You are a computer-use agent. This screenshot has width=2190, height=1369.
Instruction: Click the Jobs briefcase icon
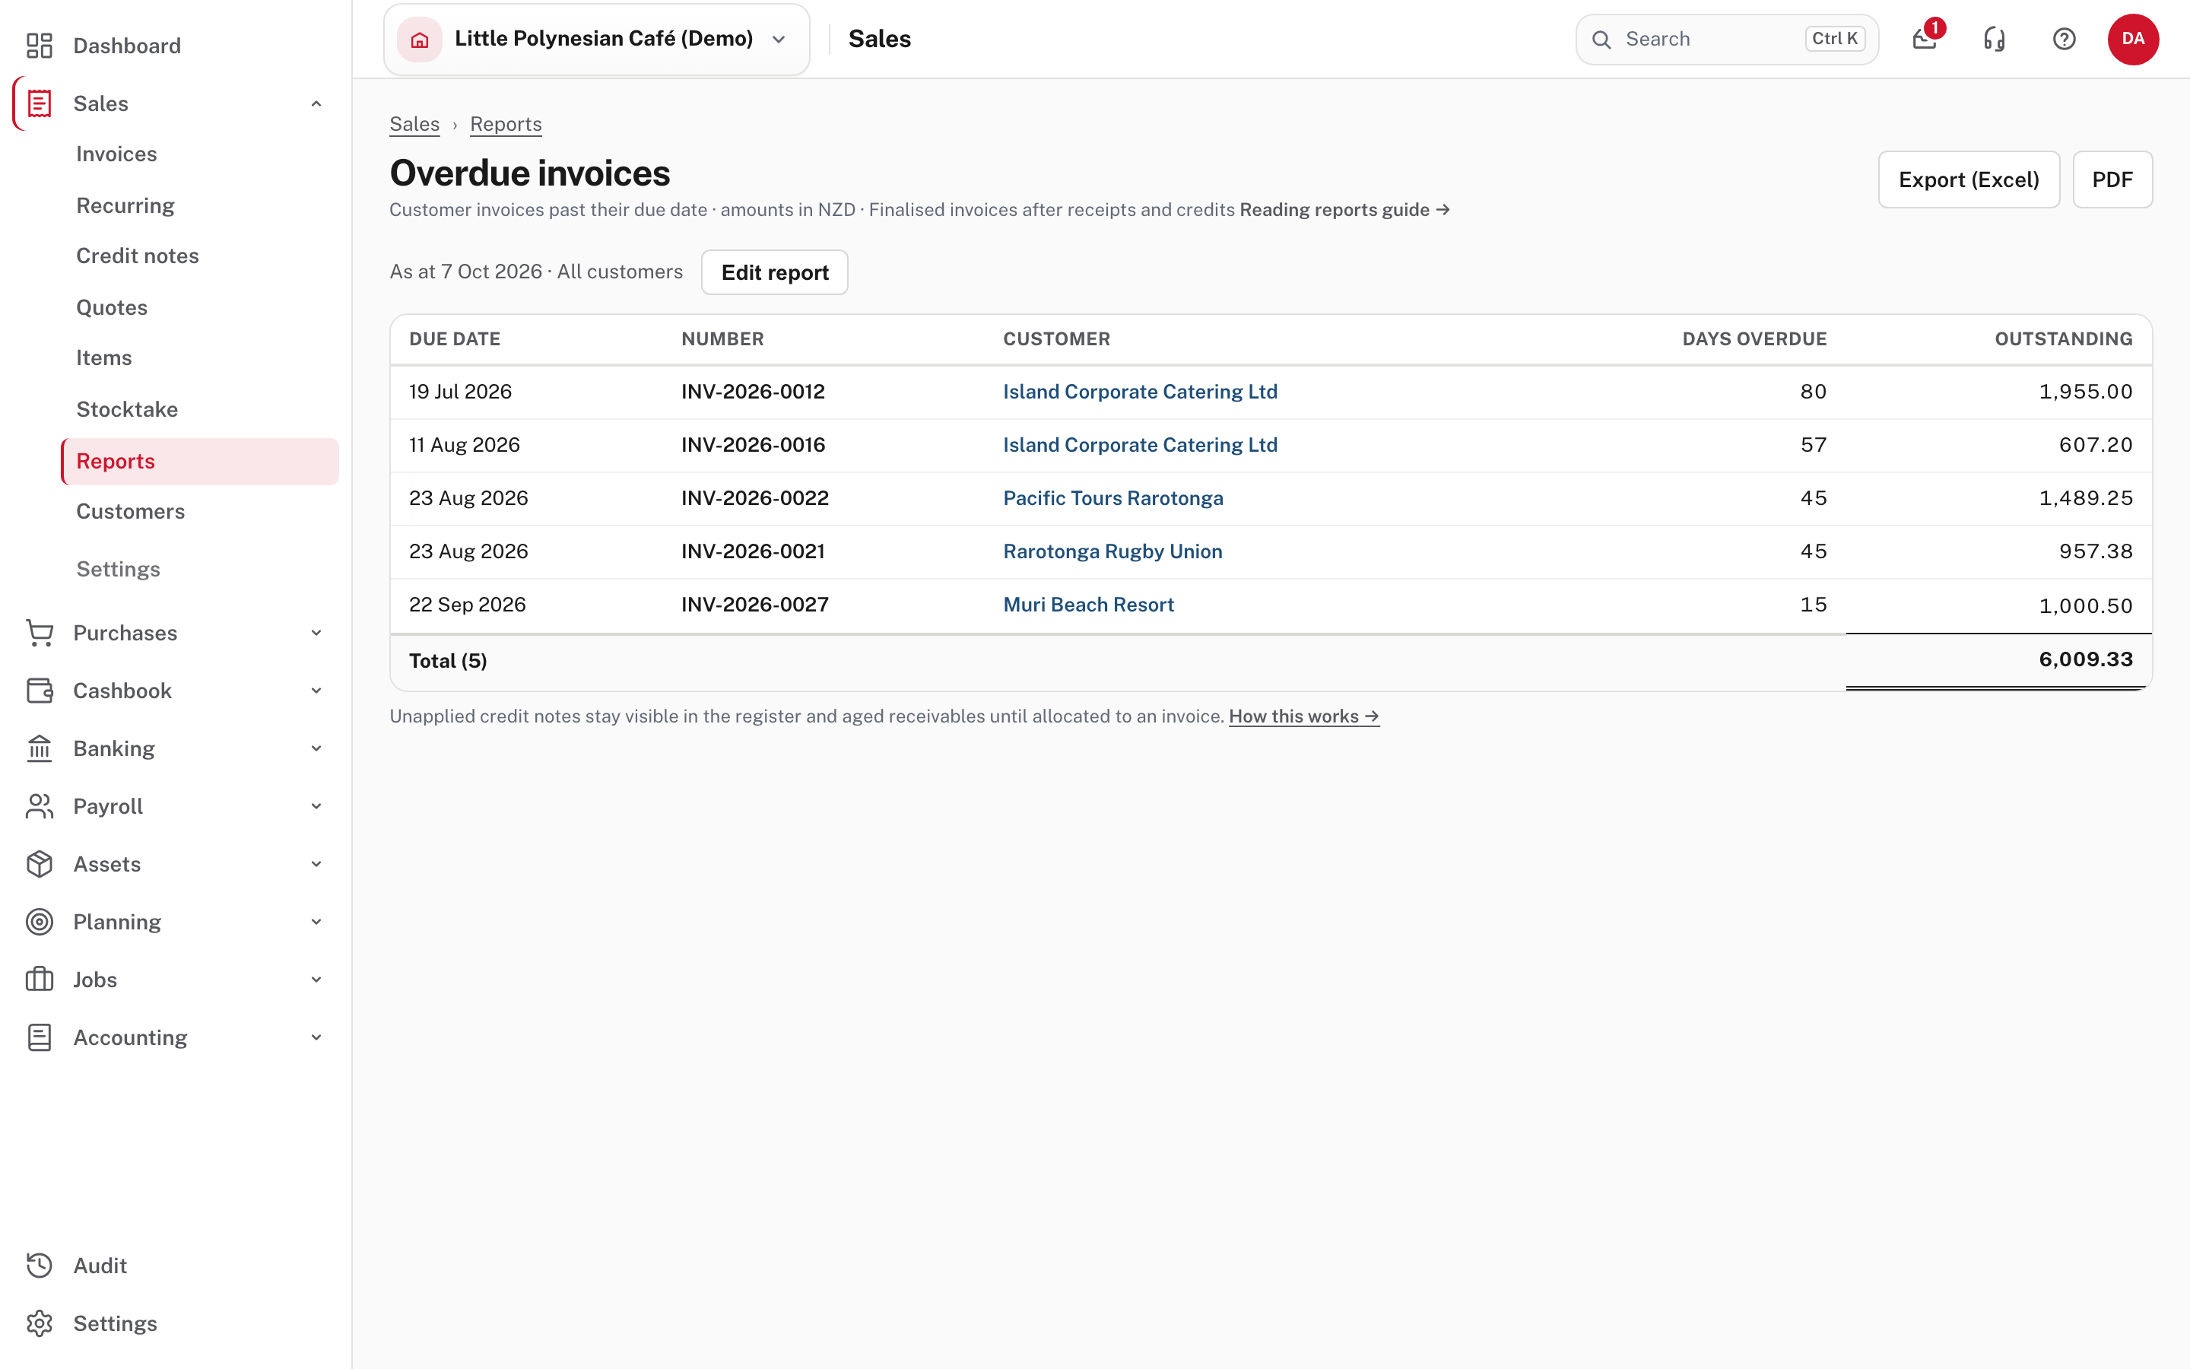coord(39,980)
